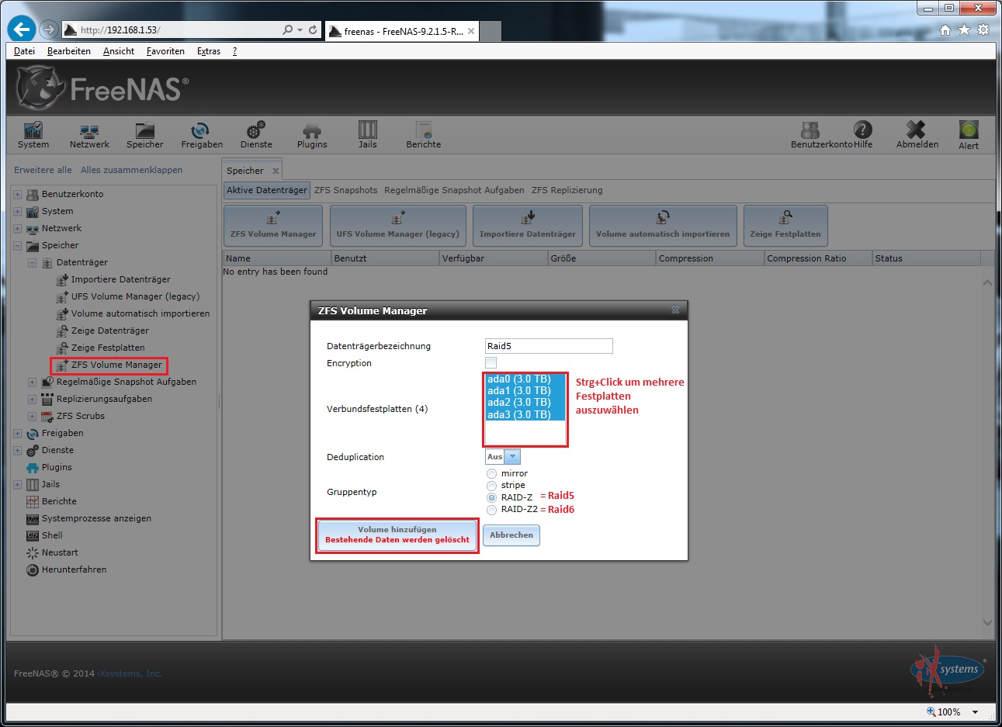Click the FreeNAS logo
The image size is (1002, 727).
tap(102, 88)
